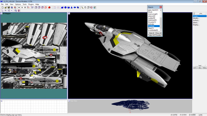The height and width of the screenshot is (116, 207).
Task: Open the View menu
Action: [x=12, y=4]
